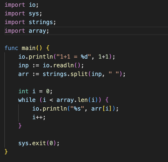The image size is (168, 162).
Task: Click "io.readln()" call
Action: tap(62, 65)
